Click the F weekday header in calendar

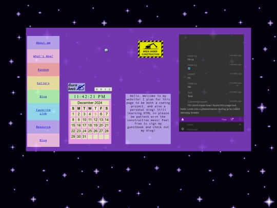tap(101, 108)
